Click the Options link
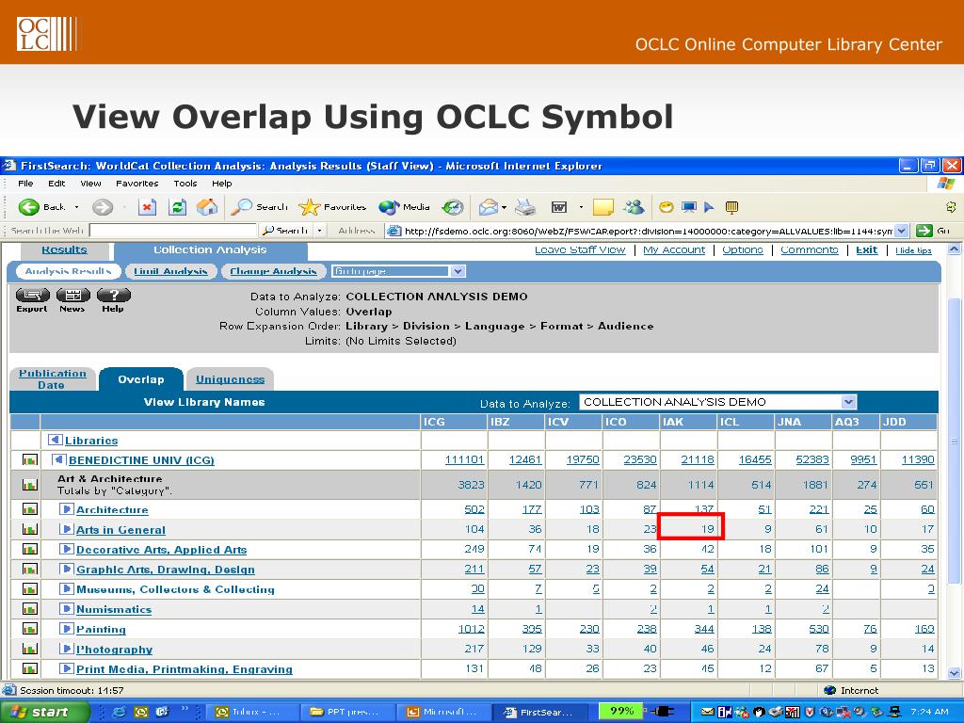The image size is (964, 723). pyautogui.click(x=743, y=249)
